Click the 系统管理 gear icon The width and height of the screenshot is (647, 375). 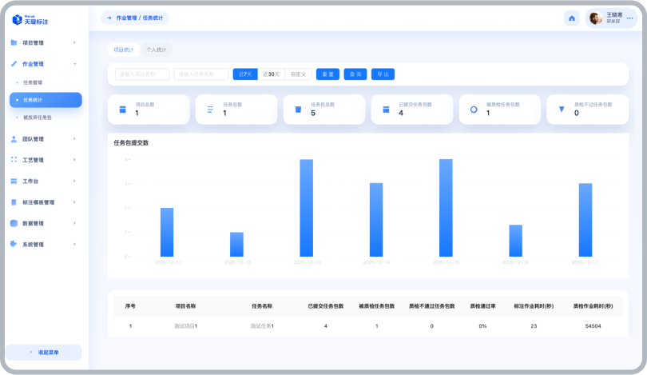coord(14,244)
